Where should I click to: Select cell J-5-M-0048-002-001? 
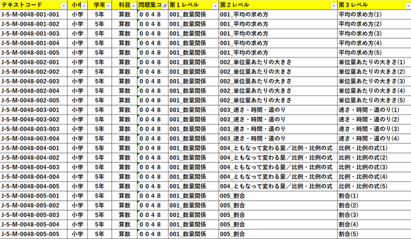pyautogui.click(x=34, y=62)
